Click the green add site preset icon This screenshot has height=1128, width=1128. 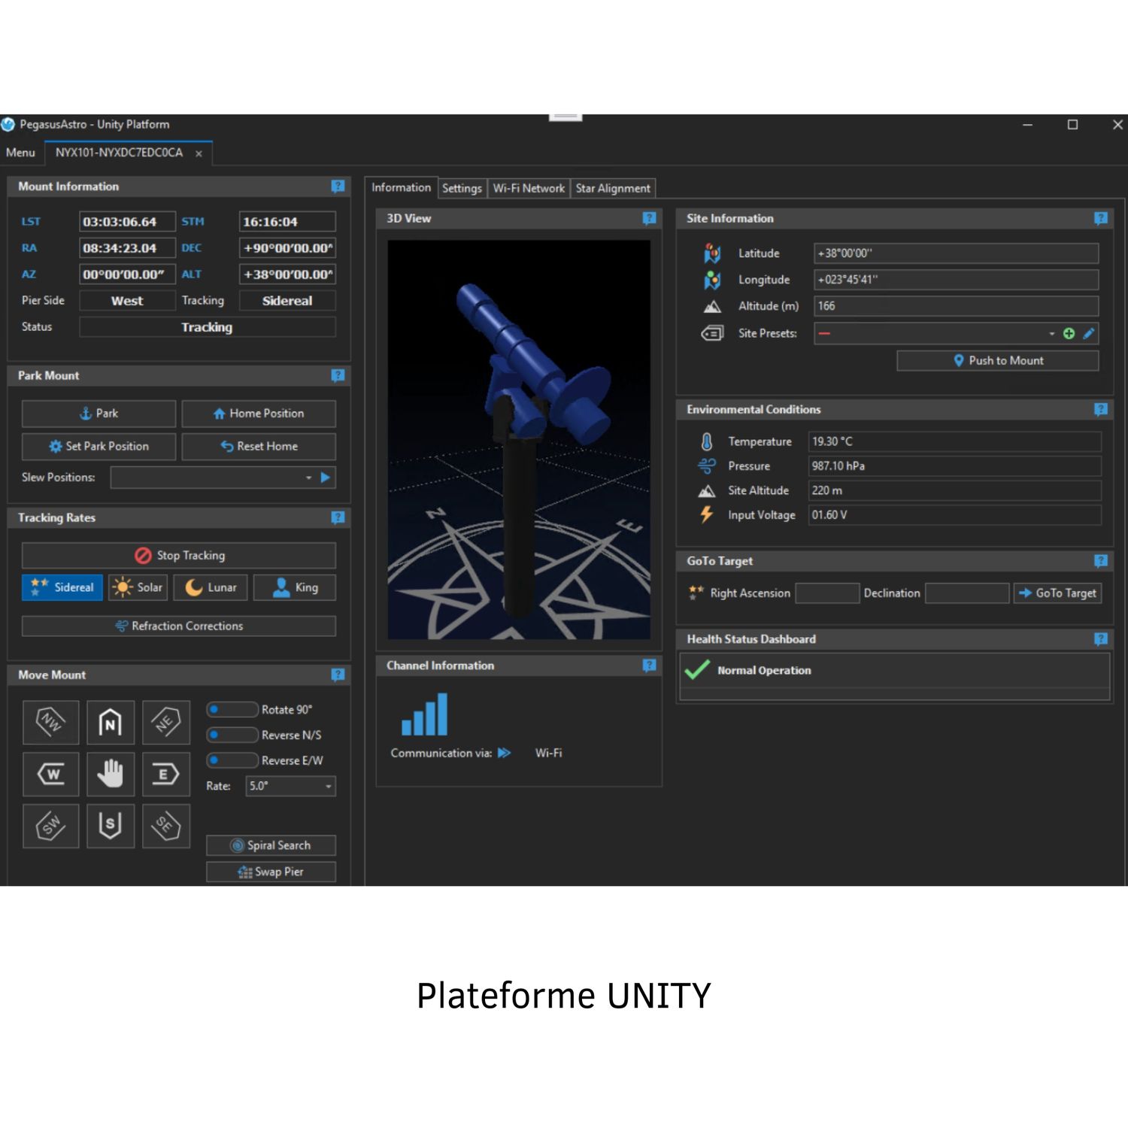click(x=1069, y=333)
